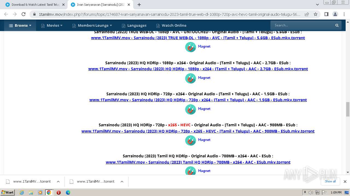The image size is (350, 196).
Task: Open Watch Online section
Action: click(x=171, y=25)
